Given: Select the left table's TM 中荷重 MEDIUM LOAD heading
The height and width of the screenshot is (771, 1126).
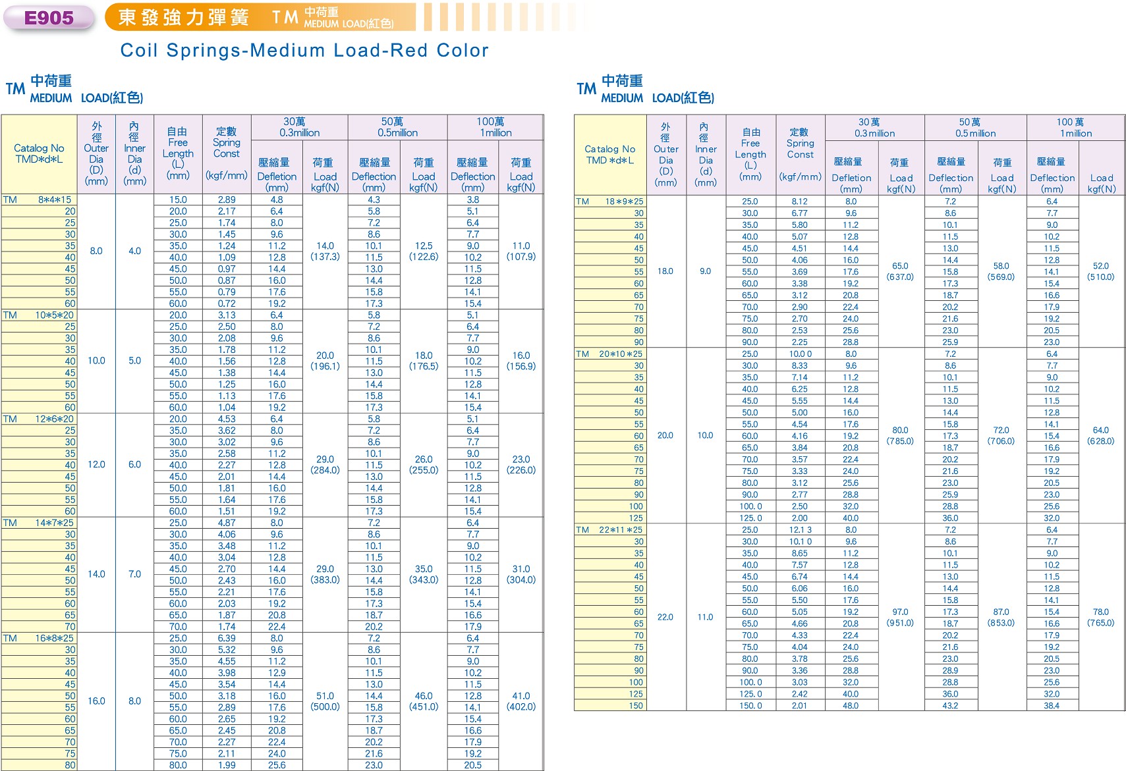Looking at the screenshot, I should (74, 90).
